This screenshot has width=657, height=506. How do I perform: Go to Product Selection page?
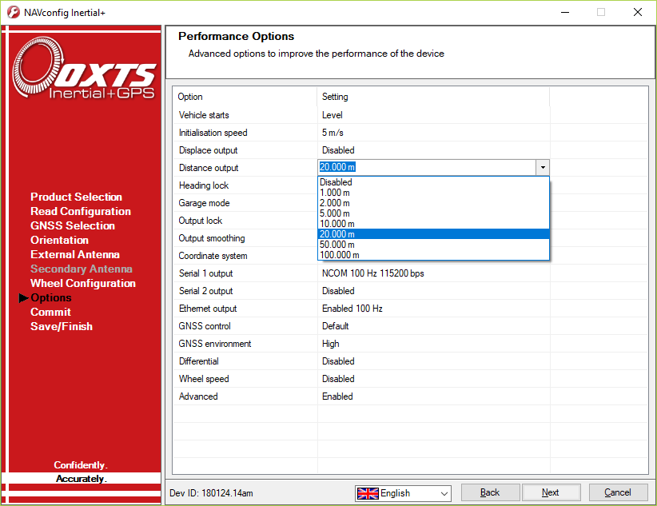coord(76,197)
